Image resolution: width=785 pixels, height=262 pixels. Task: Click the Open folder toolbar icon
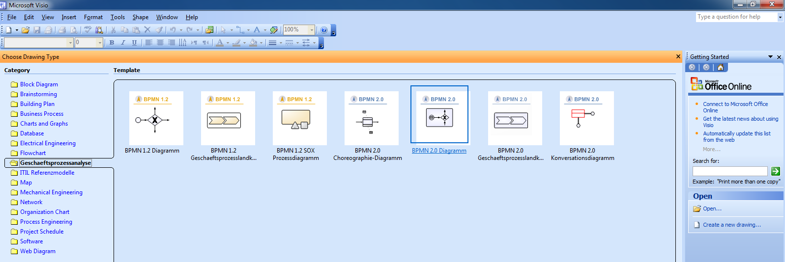[x=26, y=30]
